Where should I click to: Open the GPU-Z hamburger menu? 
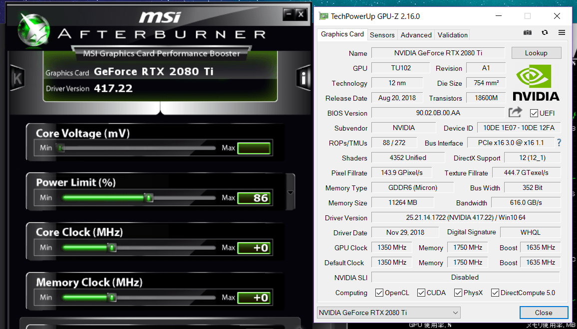tap(562, 33)
